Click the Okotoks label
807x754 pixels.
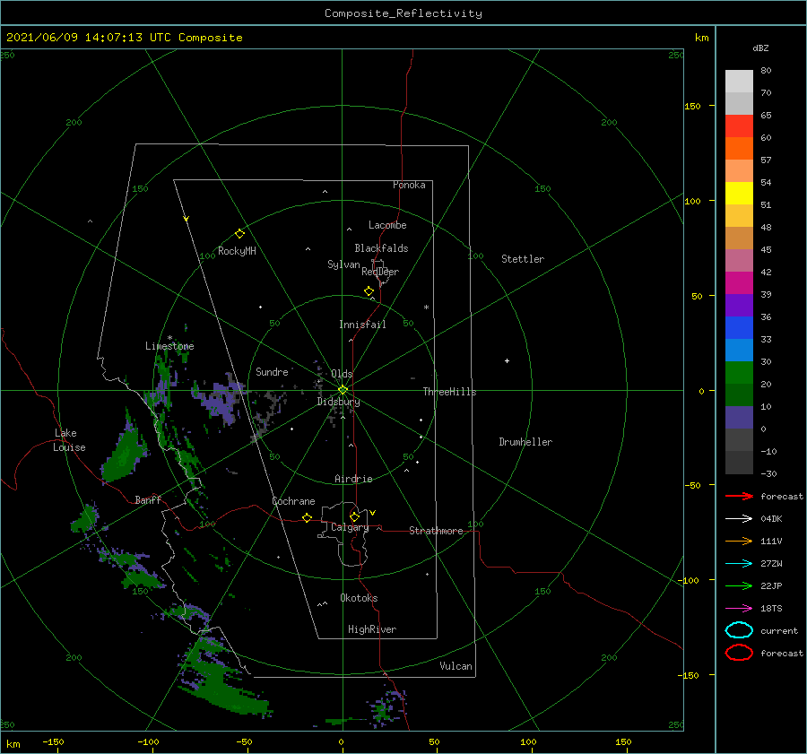359,598
